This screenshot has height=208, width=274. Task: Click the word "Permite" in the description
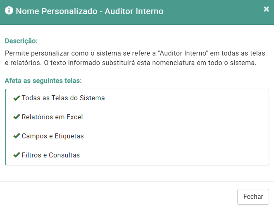tap(16, 54)
